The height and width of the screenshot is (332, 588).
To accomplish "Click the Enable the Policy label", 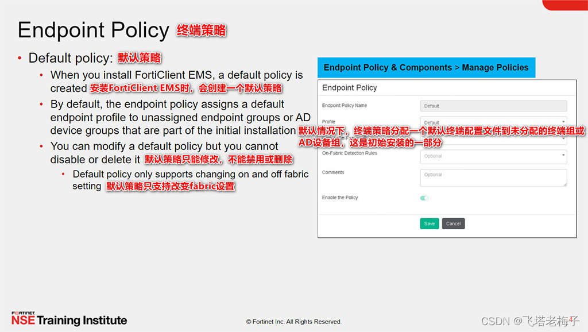I will tap(340, 198).
